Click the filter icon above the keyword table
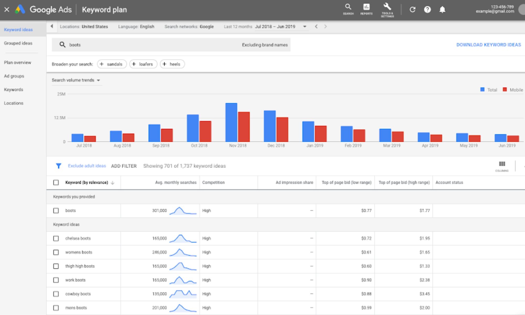 pos(58,166)
